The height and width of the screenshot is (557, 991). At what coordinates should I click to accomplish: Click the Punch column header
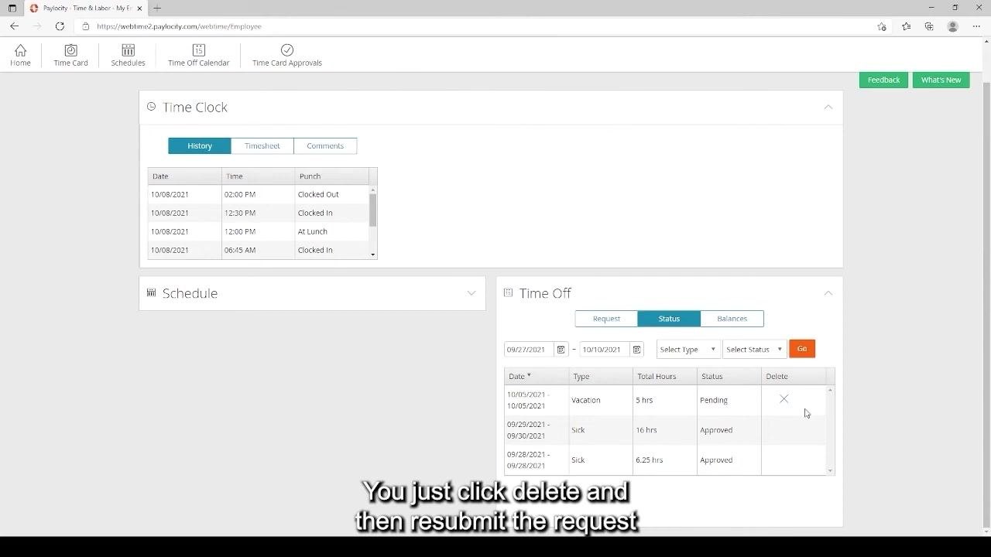331,176
